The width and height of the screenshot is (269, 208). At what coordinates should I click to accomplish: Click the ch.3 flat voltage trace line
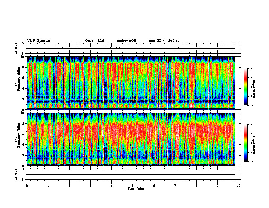coord(131,174)
